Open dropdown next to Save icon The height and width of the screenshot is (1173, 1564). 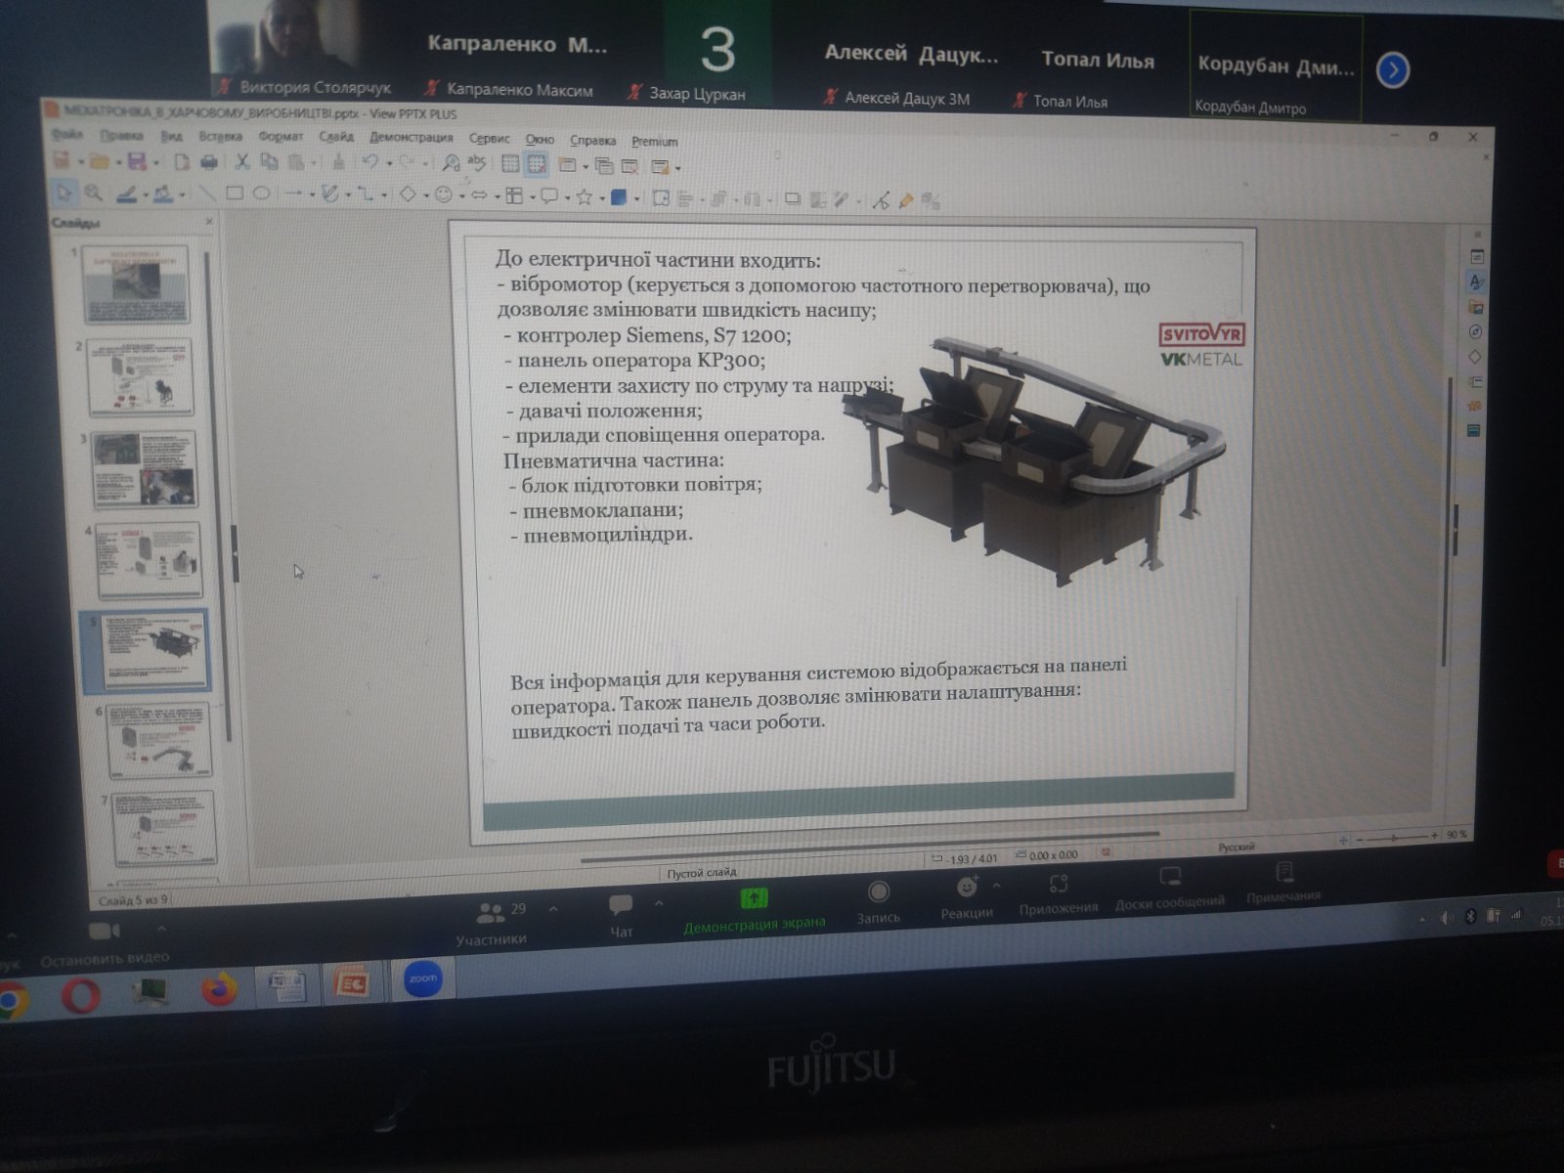click(x=156, y=162)
